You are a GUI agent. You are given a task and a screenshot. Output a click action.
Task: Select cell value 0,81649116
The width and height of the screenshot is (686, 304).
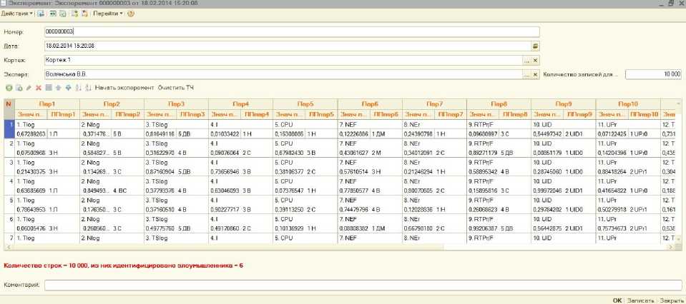(160, 134)
